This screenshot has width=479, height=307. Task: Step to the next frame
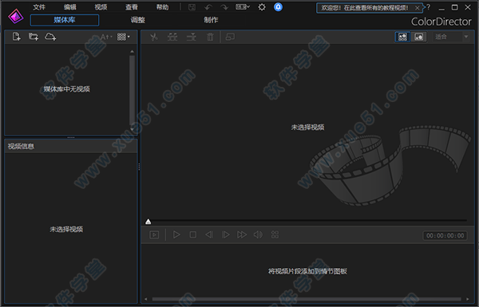(x=225, y=234)
